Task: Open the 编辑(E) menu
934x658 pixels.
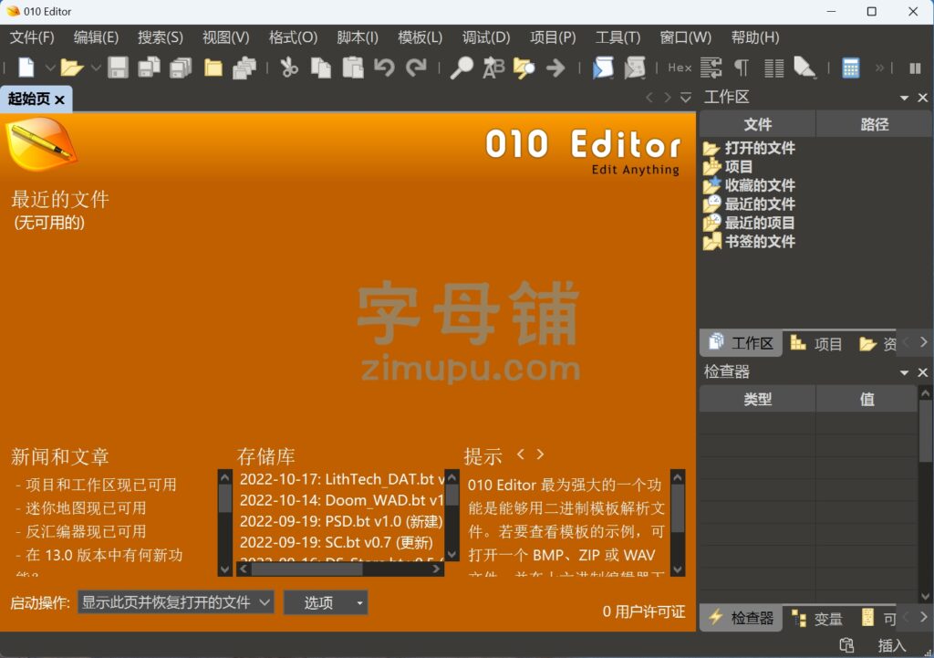Action: [x=96, y=37]
